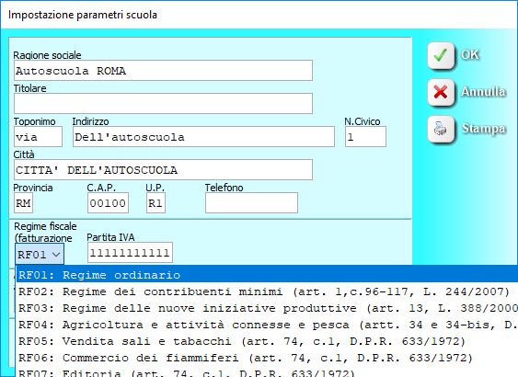Select RF07: Editoria option

point(267,372)
